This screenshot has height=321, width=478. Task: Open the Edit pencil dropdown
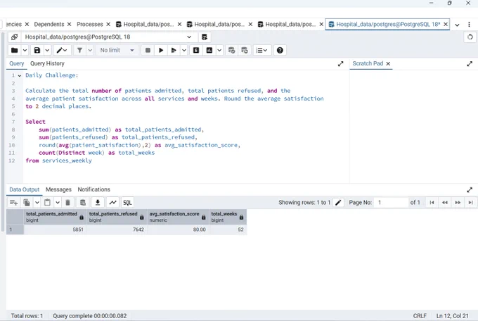pyautogui.click(x=62, y=50)
